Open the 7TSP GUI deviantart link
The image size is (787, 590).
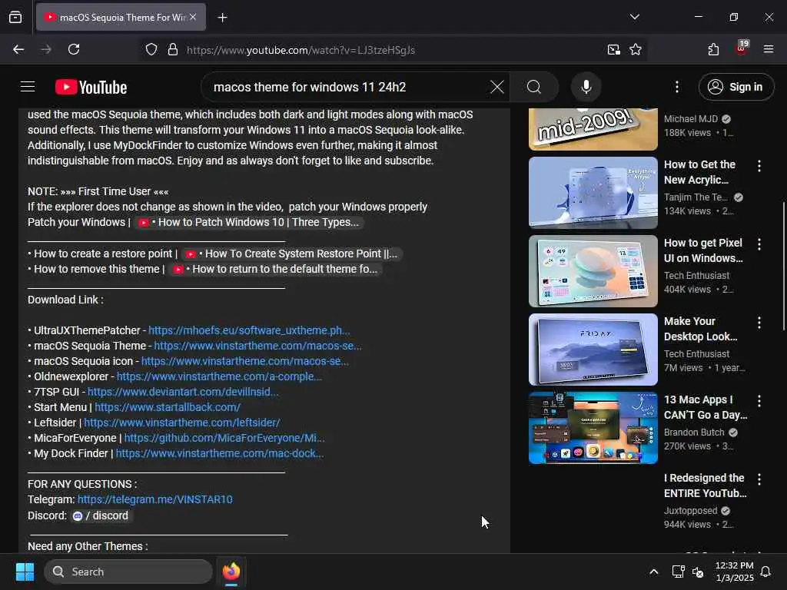[x=183, y=392]
